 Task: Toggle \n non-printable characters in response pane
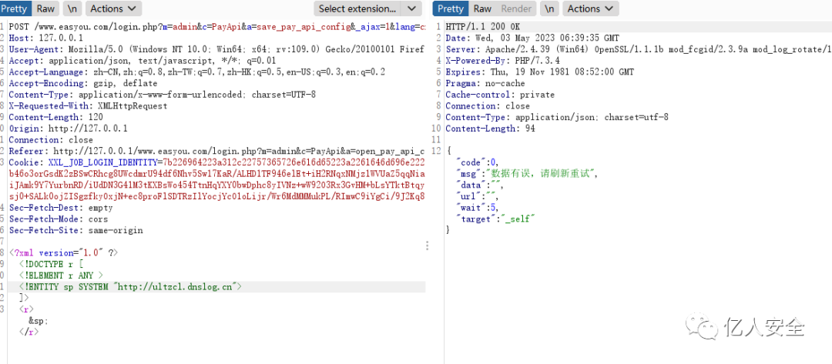tap(550, 8)
